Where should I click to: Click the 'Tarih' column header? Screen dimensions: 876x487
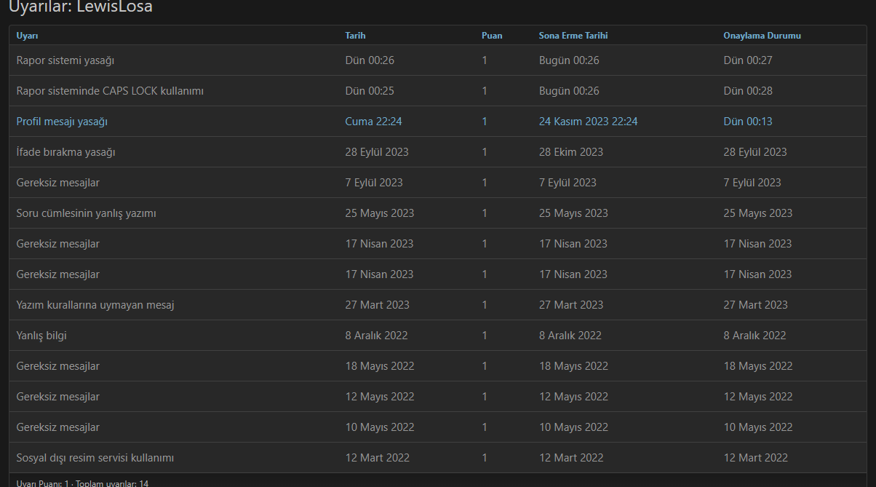356,36
